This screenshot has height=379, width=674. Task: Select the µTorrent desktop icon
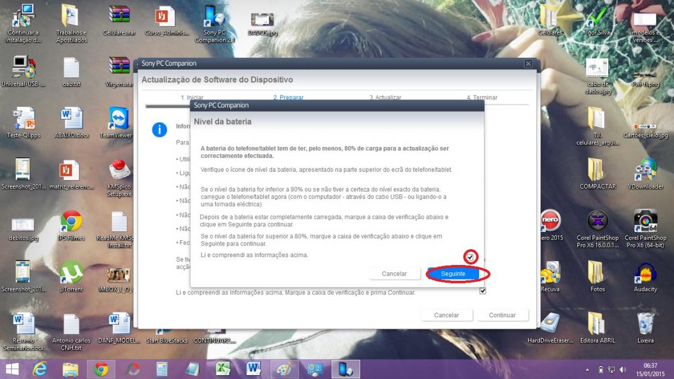(x=71, y=276)
